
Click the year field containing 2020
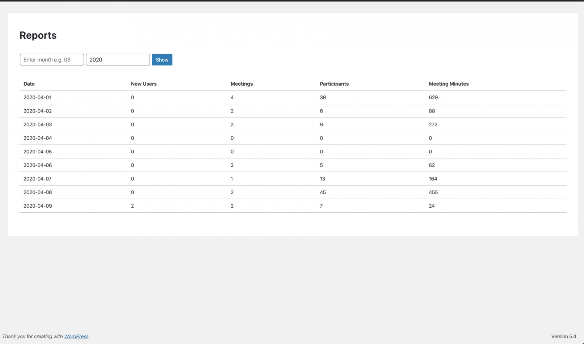click(x=118, y=60)
